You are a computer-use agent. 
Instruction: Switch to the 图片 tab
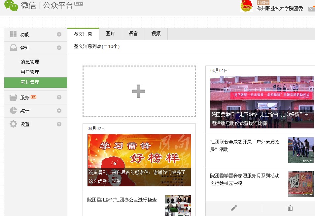point(110,34)
